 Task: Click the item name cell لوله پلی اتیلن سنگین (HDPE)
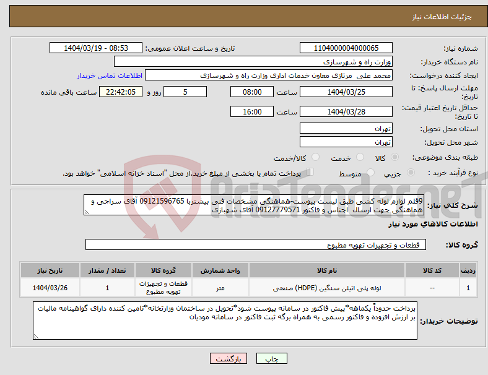[x=327, y=288]
